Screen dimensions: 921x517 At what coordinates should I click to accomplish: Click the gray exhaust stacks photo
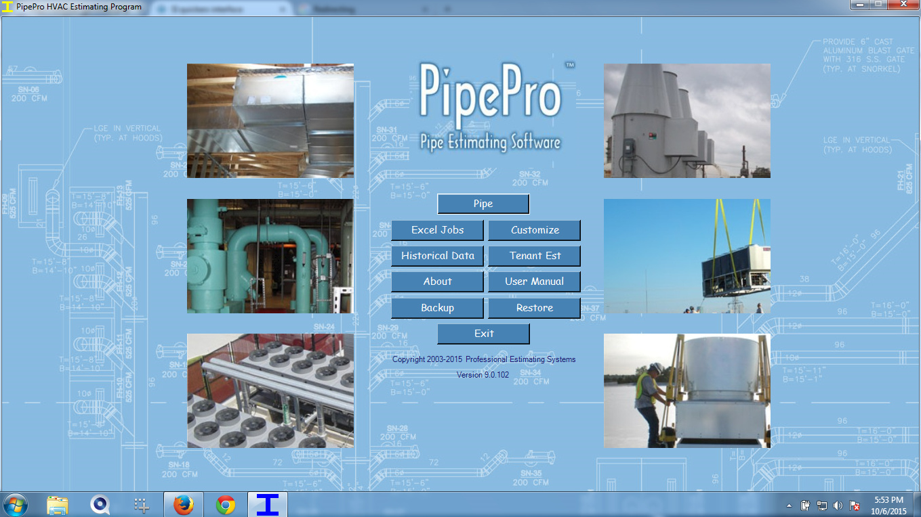pyautogui.click(x=687, y=121)
